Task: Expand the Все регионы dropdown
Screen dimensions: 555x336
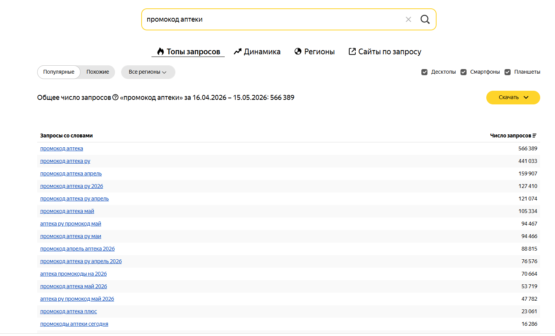Action: click(148, 72)
